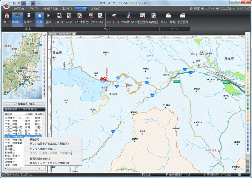Select the highlighted 二荒山神社中宮 row
Image resolution: width=252 pixels, height=178 pixels.
[23, 137]
